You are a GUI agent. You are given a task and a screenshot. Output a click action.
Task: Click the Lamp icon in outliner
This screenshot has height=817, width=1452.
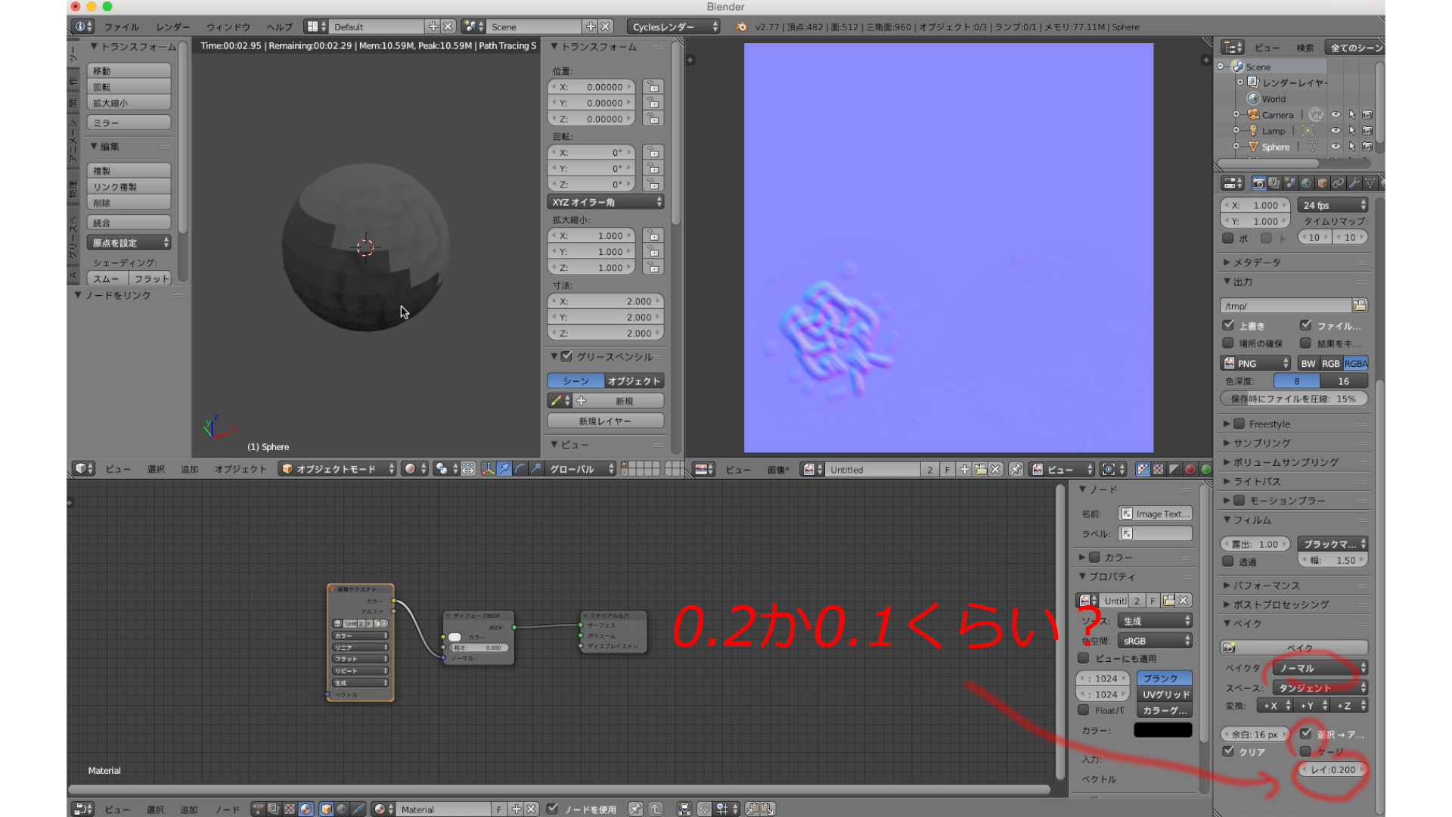[1253, 131]
